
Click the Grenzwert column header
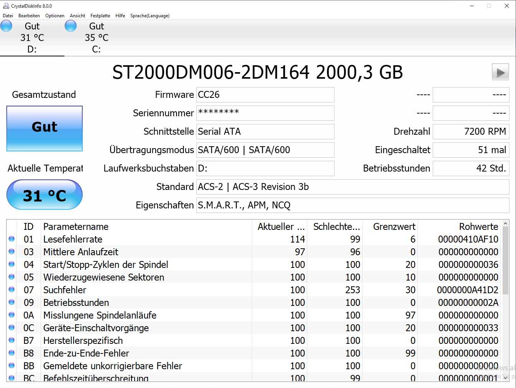390,226
